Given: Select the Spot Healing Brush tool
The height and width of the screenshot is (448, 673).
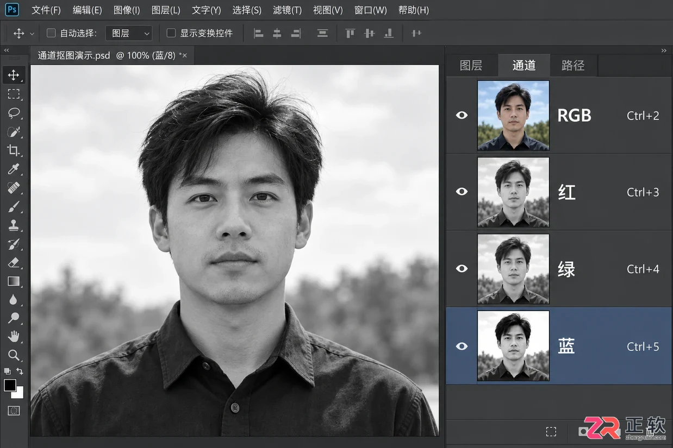Looking at the screenshot, I should pos(14,188).
